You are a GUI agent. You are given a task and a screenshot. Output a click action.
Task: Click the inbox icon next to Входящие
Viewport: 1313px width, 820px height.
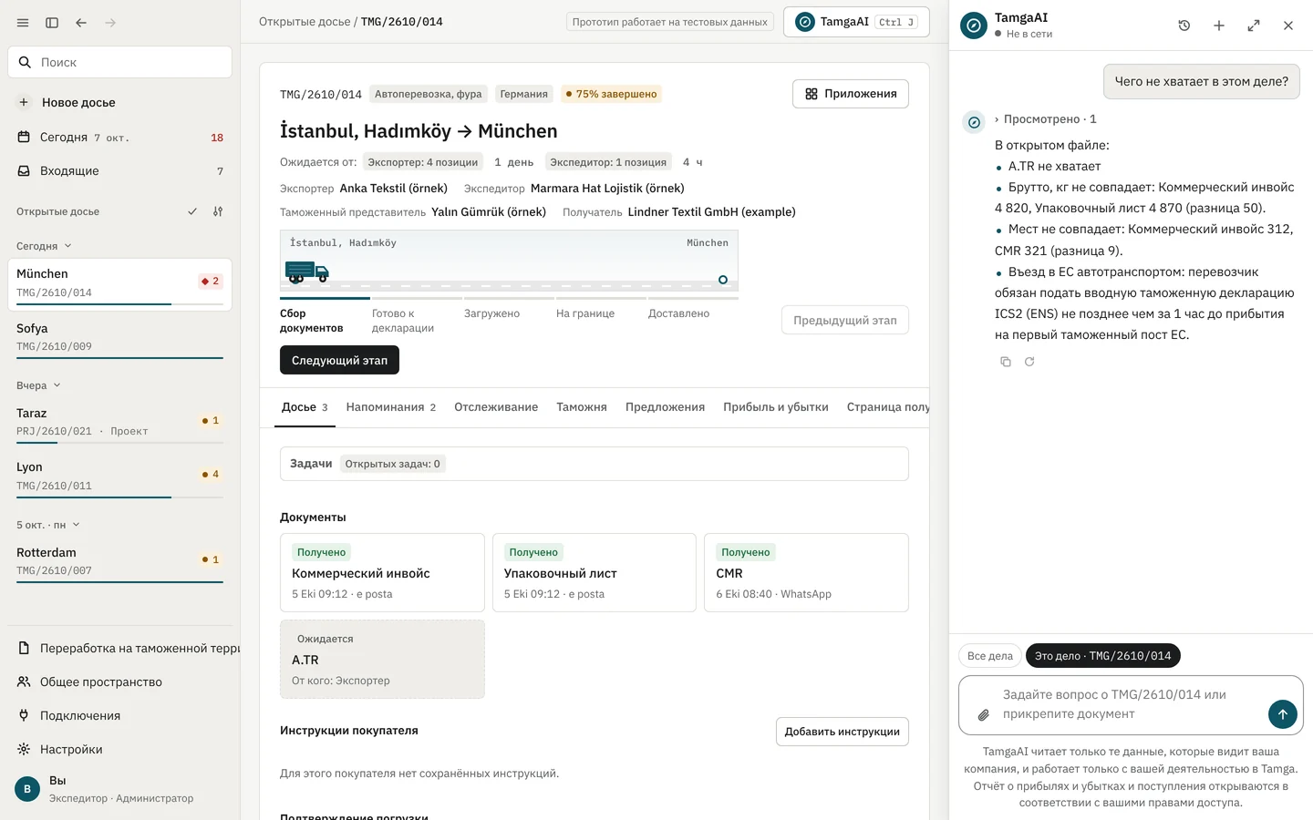pos(24,170)
